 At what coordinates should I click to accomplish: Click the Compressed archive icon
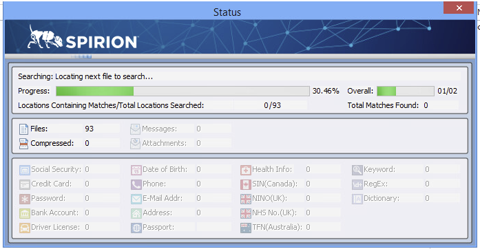pos(23,144)
